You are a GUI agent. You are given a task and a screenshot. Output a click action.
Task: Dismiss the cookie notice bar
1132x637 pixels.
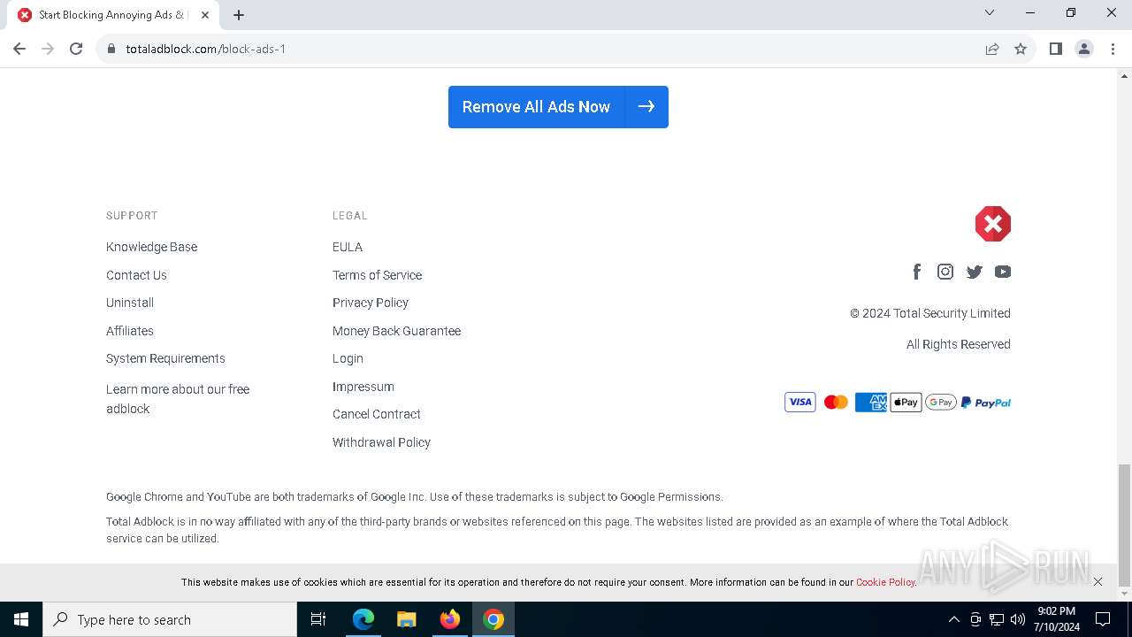coord(1098,581)
